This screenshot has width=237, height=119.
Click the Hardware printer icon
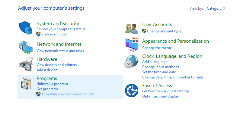coord(26,64)
